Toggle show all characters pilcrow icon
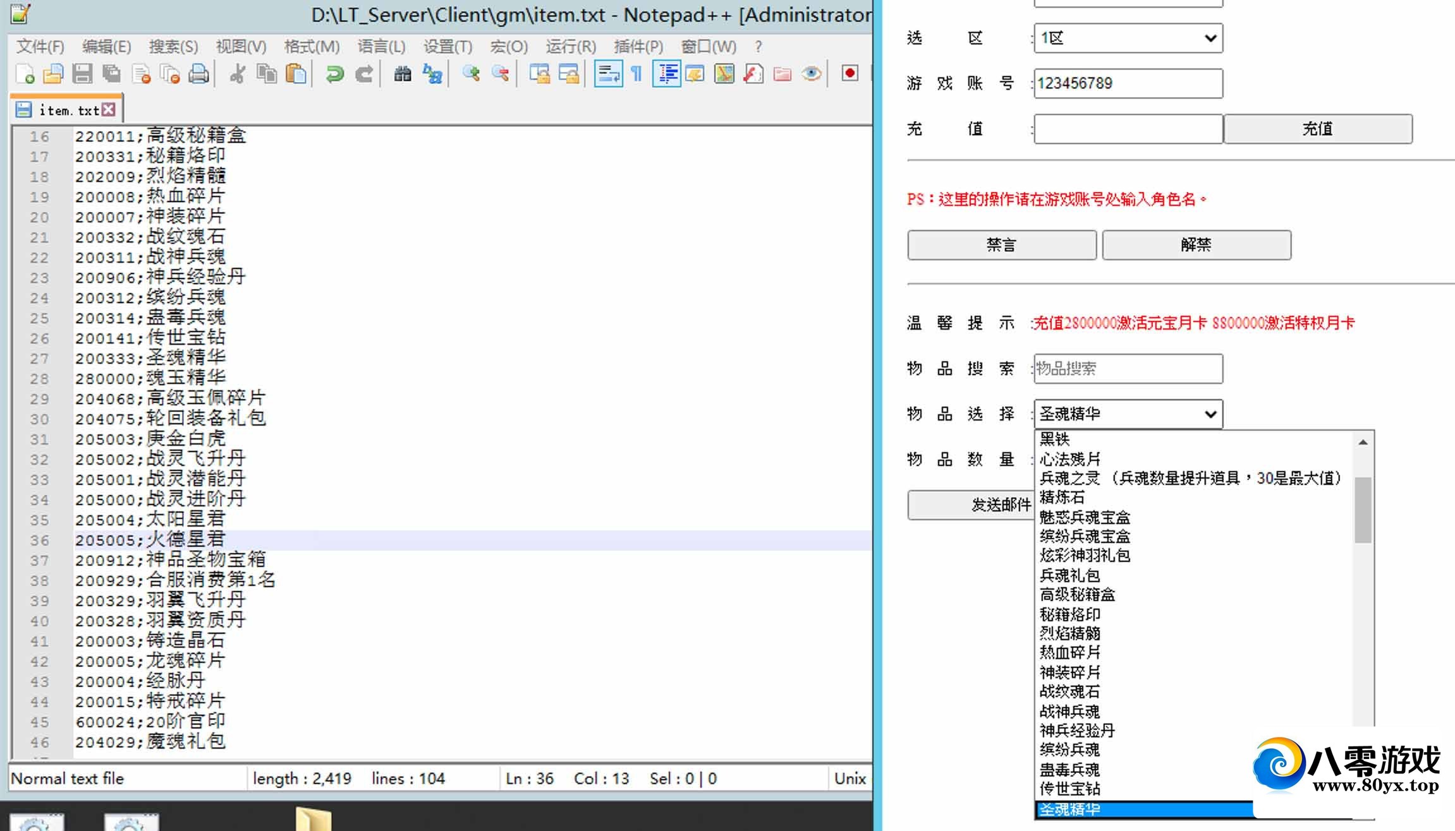Screen dimensions: 1455x831 (636, 74)
